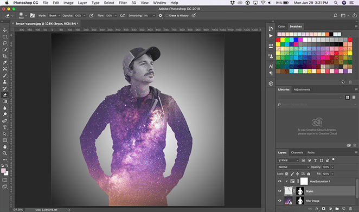Toggle lock position
Screen dimensions: 359x212
pos(297,174)
